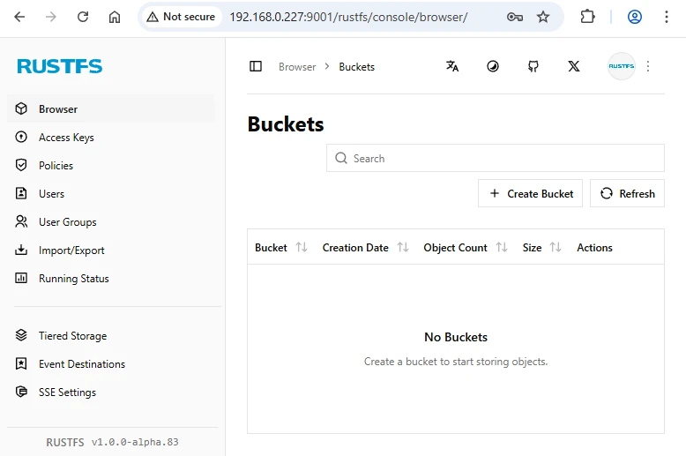Click the RUSTFS v1.0.0-alpha.83 version text
This screenshot has width=686, height=456.
(112, 443)
